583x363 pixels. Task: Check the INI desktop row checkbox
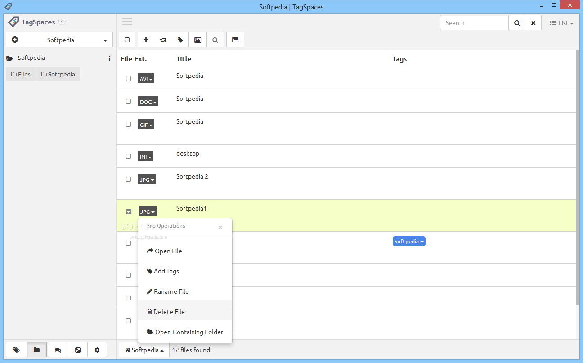[x=128, y=156]
